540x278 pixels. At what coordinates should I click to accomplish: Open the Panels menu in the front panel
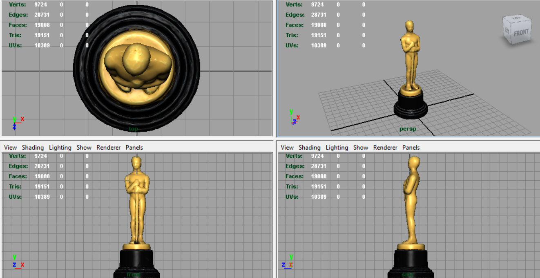pyautogui.click(x=134, y=148)
